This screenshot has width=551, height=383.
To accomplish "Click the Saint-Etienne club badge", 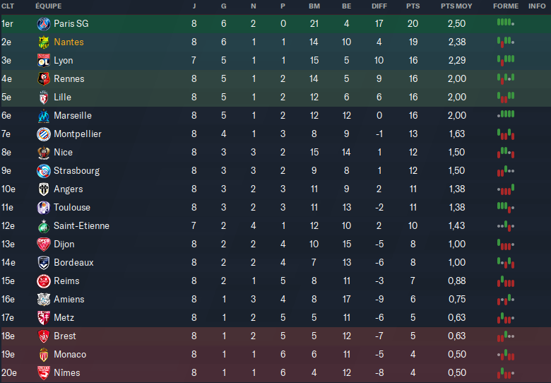I will (43, 226).
